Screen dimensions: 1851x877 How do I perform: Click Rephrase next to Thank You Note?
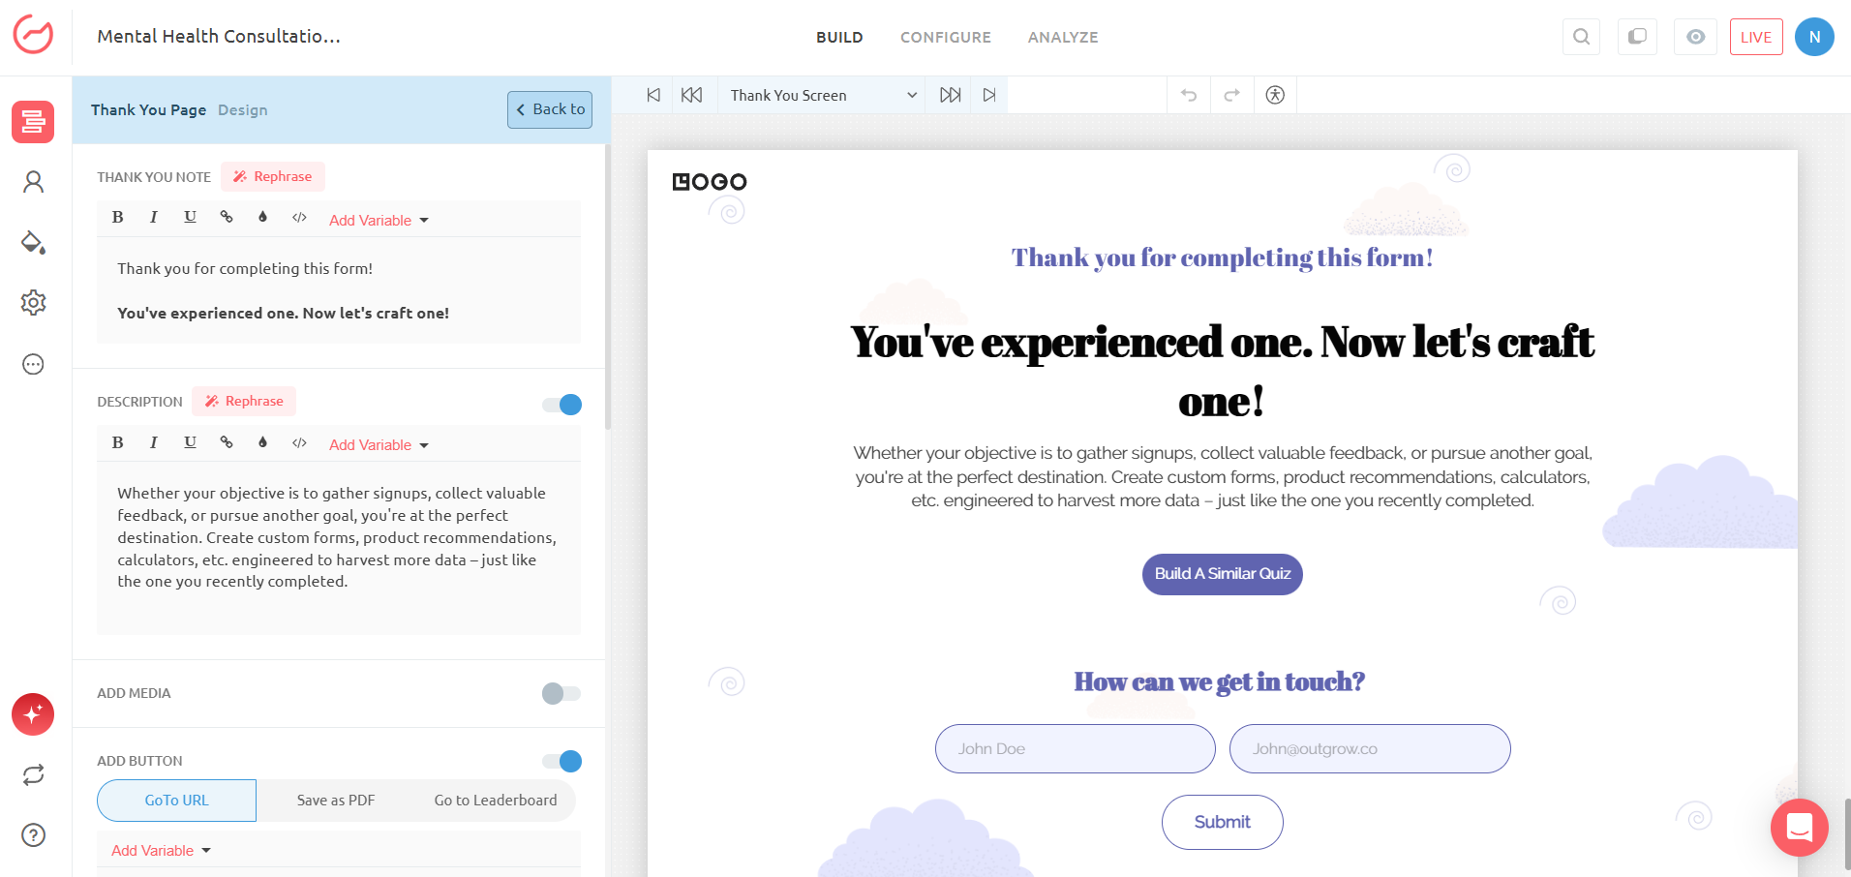tap(272, 176)
